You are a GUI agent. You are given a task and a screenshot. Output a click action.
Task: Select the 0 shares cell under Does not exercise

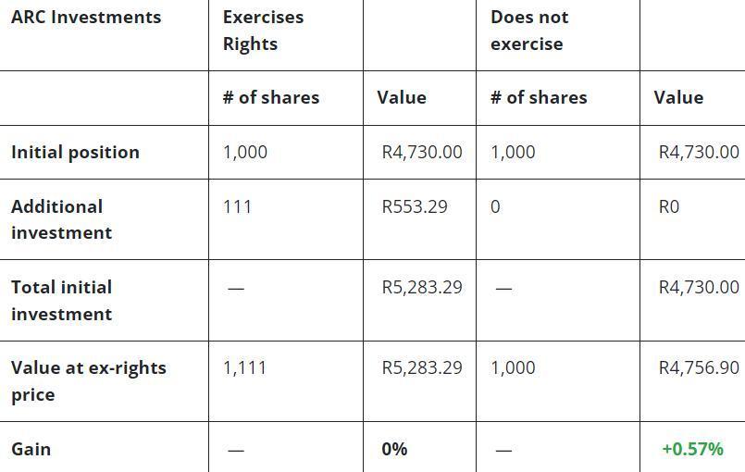pos(495,206)
